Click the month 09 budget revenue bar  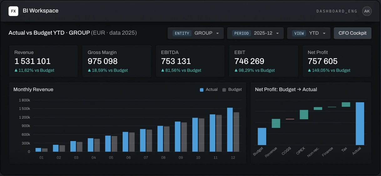[x=184, y=137]
